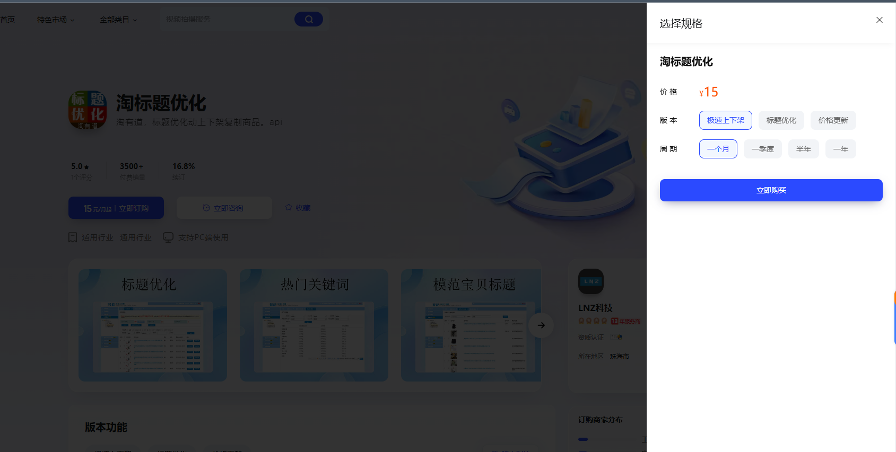Select the 价格更新 version option
896x452 pixels.
point(833,120)
